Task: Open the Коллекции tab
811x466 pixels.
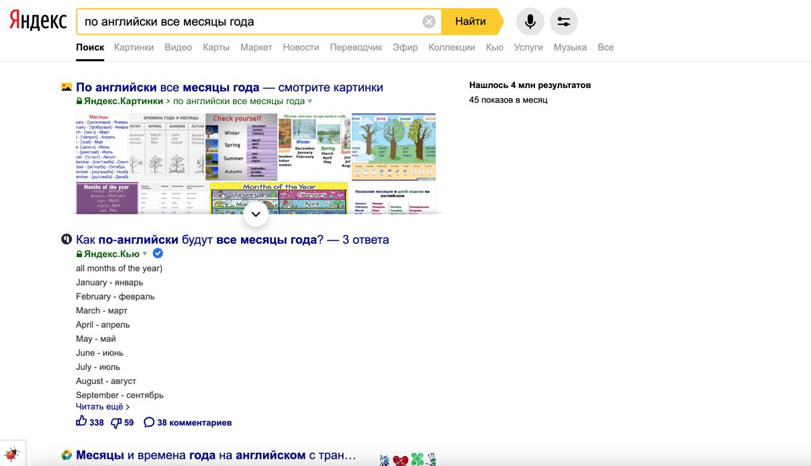Action: pos(452,47)
